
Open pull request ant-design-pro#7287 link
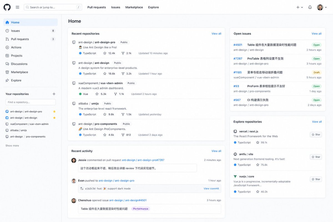[143, 160]
